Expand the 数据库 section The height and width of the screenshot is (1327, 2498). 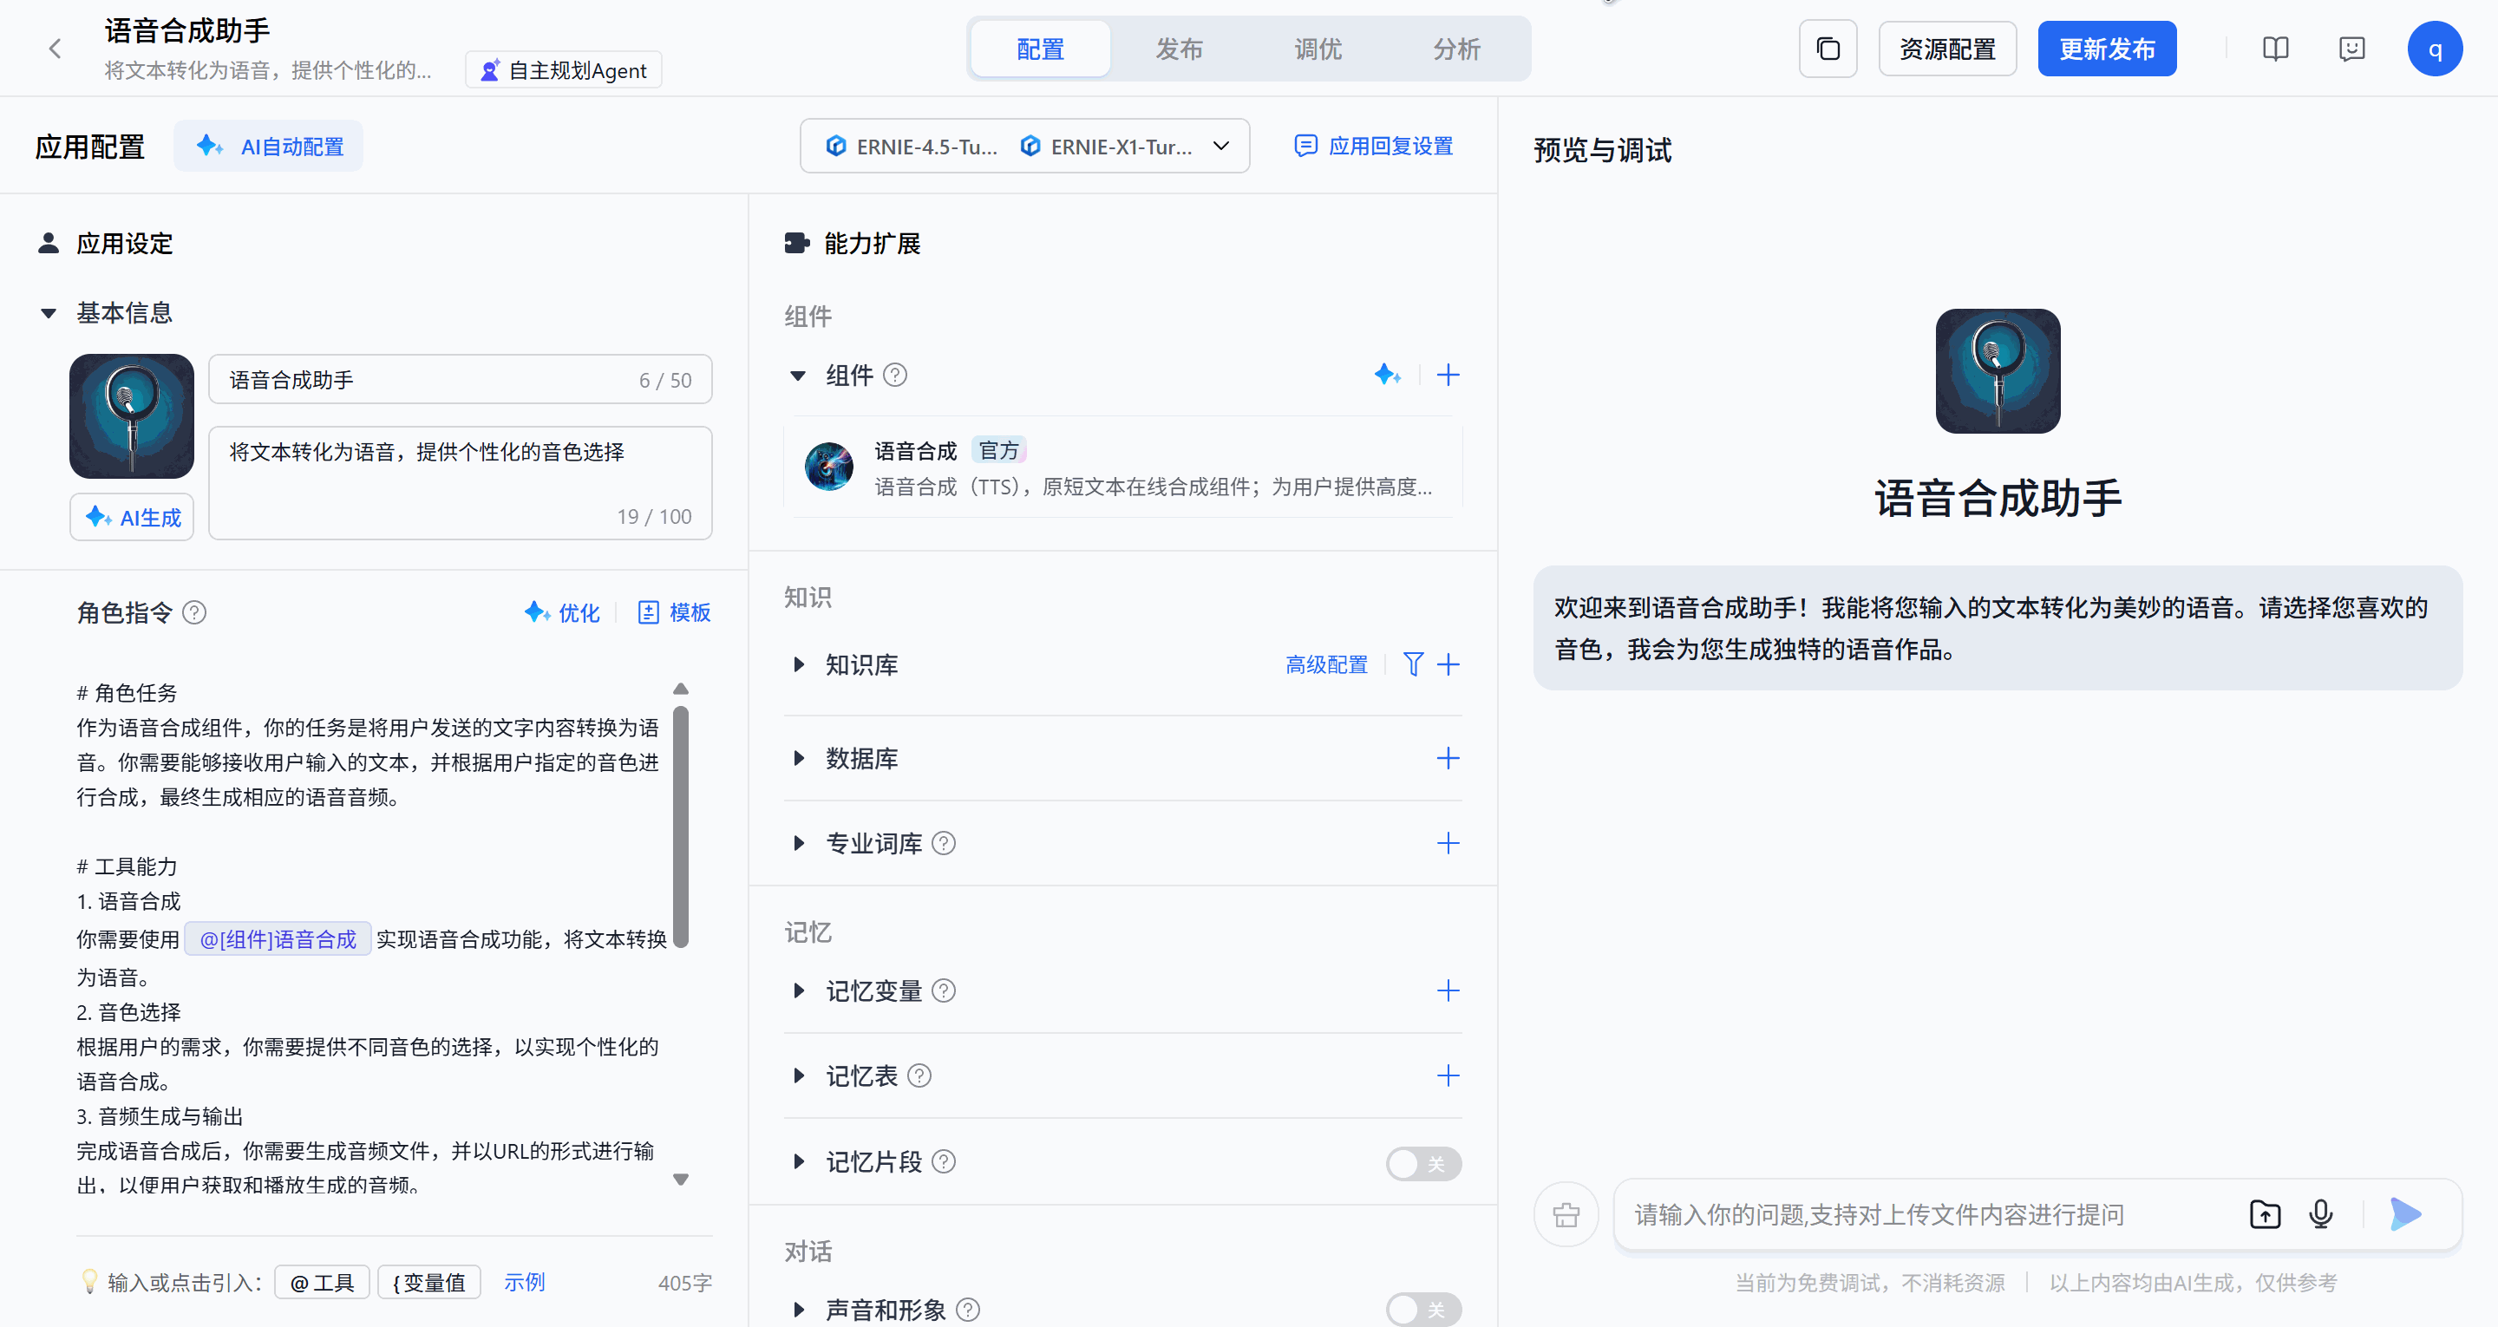click(798, 759)
